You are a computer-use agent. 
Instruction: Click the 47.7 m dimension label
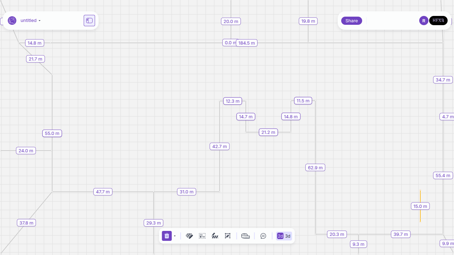click(x=103, y=192)
